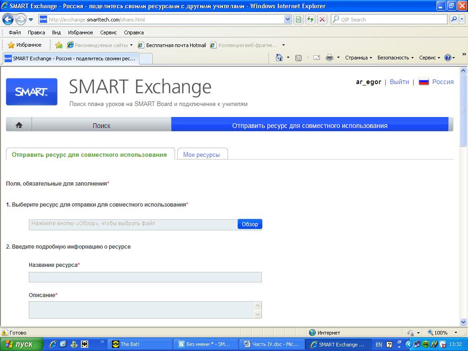The width and height of the screenshot is (468, 351).
Task: Click the Refresh page icon
Action: click(310, 20)
